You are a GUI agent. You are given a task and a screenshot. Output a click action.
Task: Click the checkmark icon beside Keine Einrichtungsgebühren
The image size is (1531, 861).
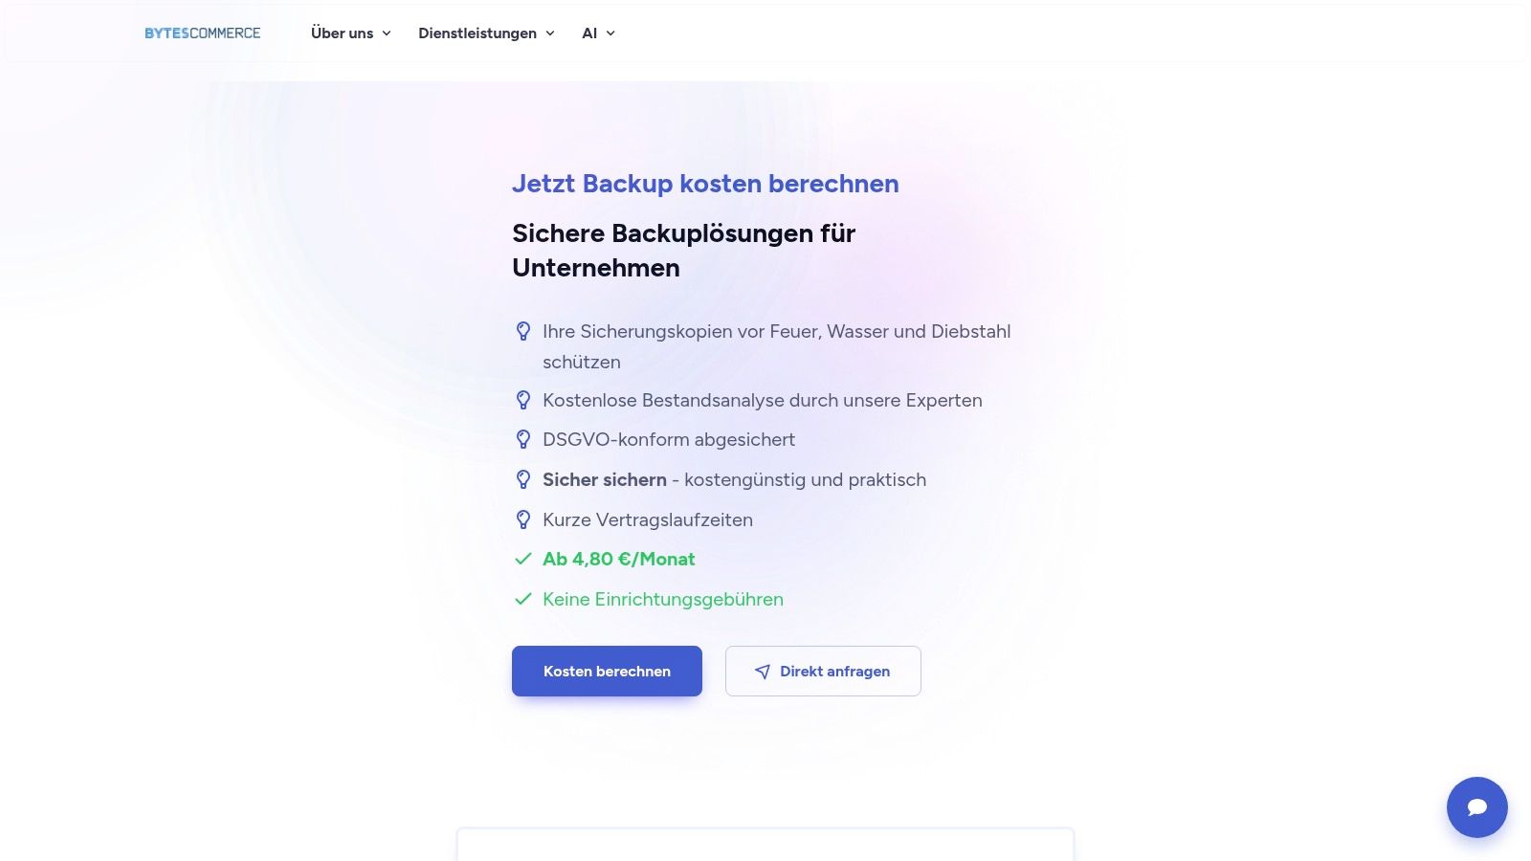tap(523, 600)
